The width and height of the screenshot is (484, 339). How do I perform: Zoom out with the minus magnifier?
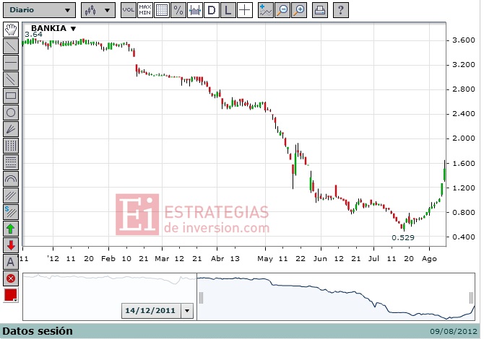[282, 10]
